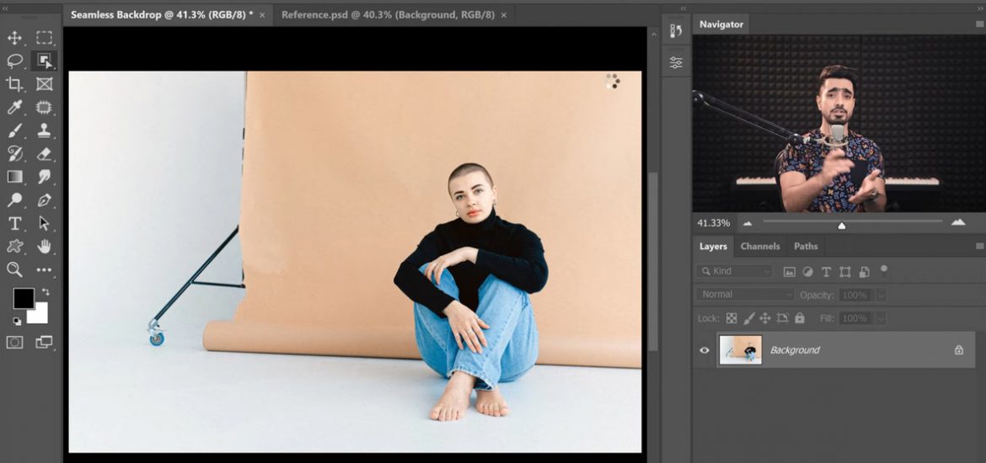Click the 41.33% zoom field in Navigator
986x463 pixels.
pos(713,223)
